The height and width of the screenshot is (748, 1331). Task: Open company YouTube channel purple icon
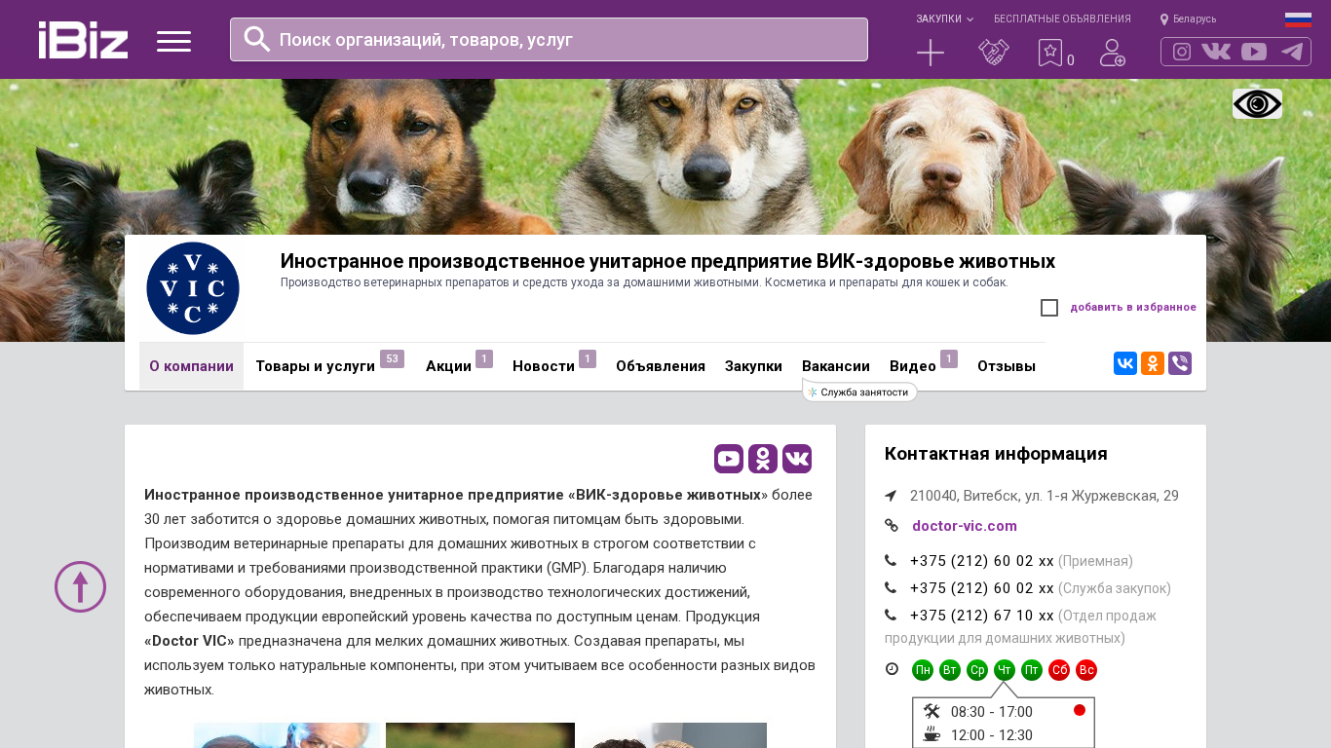pos(729,459)
